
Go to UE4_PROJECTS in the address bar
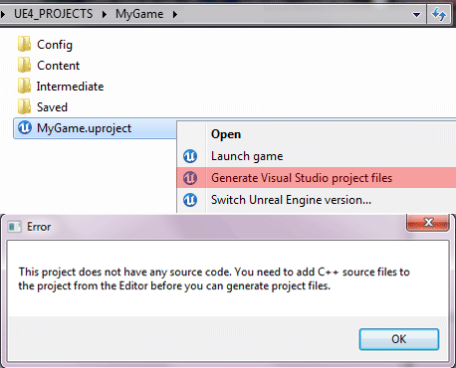click(54, 14)
